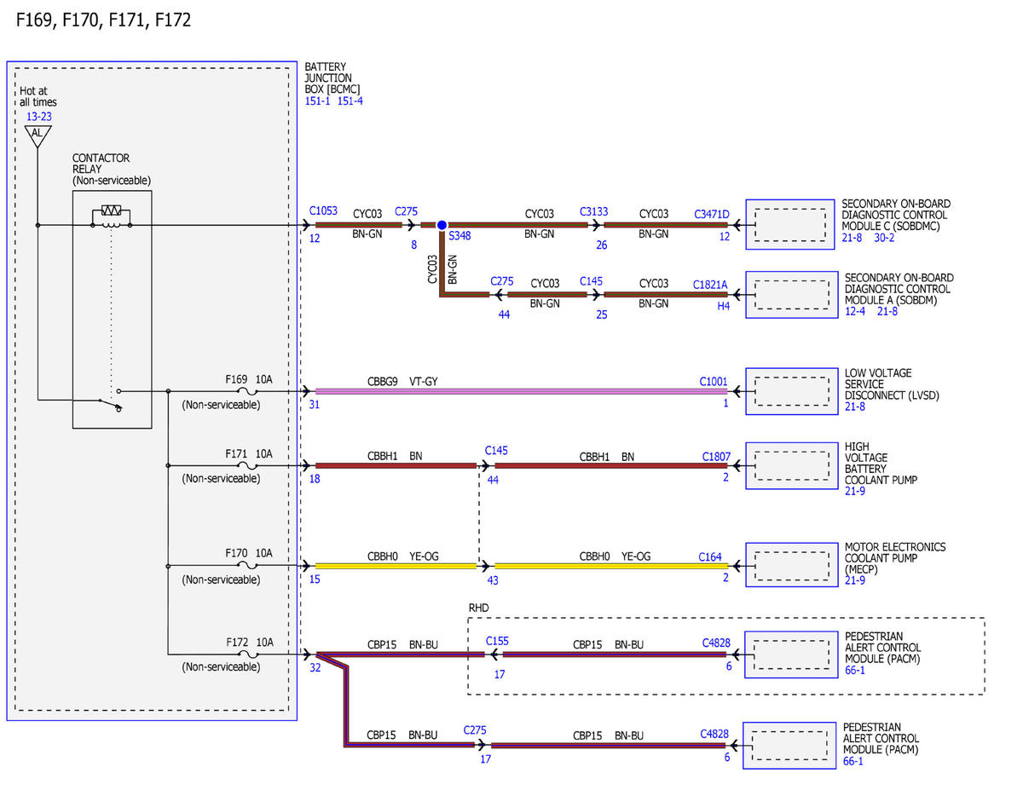Click the F170 10A fuse label
Image resolution: width=1023 pixels, height=790 pixels.
click(249, 553)
